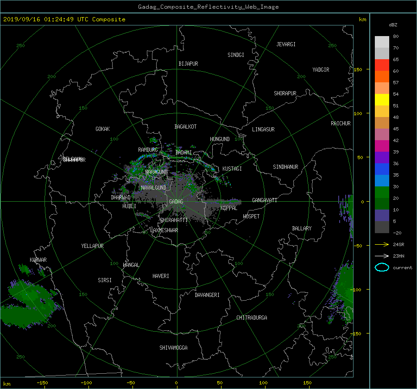
Task: Click the GADAG radar center label
Action: click(x=176, y=202)
